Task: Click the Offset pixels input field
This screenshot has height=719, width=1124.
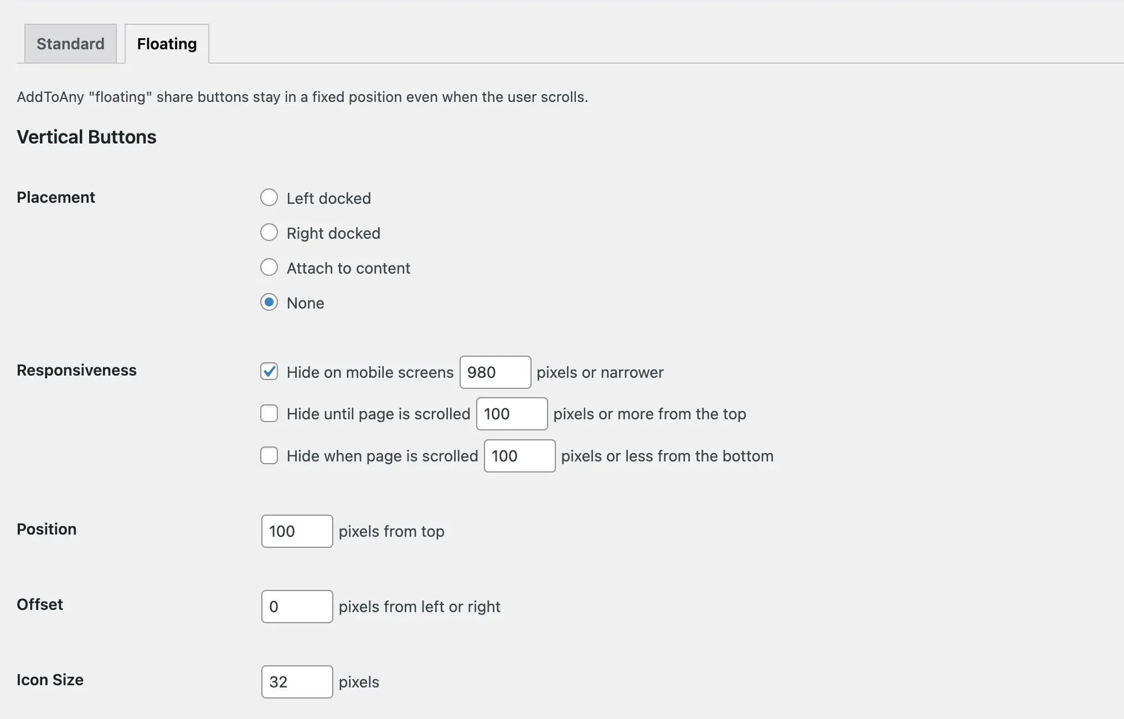Action: point(297,607)
